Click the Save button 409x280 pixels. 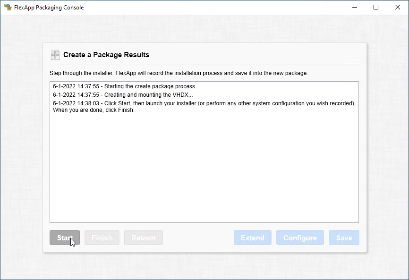coord(344,238)
